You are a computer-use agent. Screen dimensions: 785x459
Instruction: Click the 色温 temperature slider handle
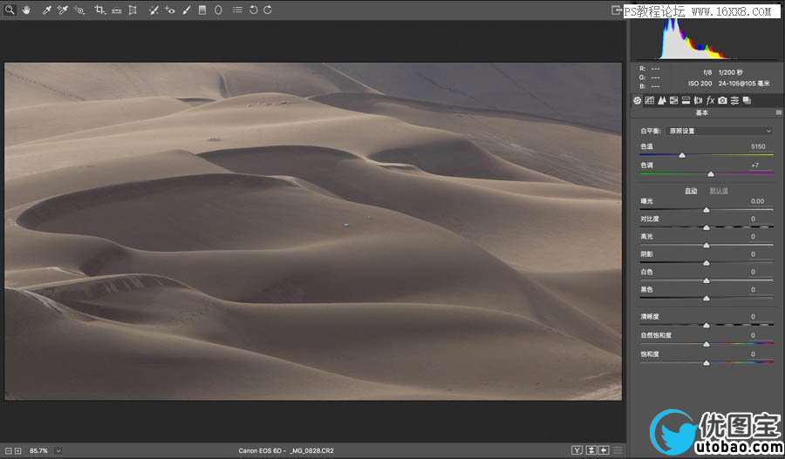[682, 156]
